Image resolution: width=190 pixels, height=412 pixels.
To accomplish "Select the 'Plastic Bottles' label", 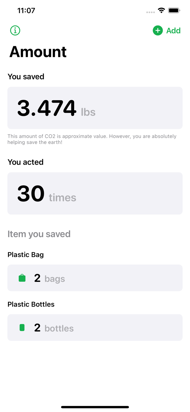I will click(31, 304).
